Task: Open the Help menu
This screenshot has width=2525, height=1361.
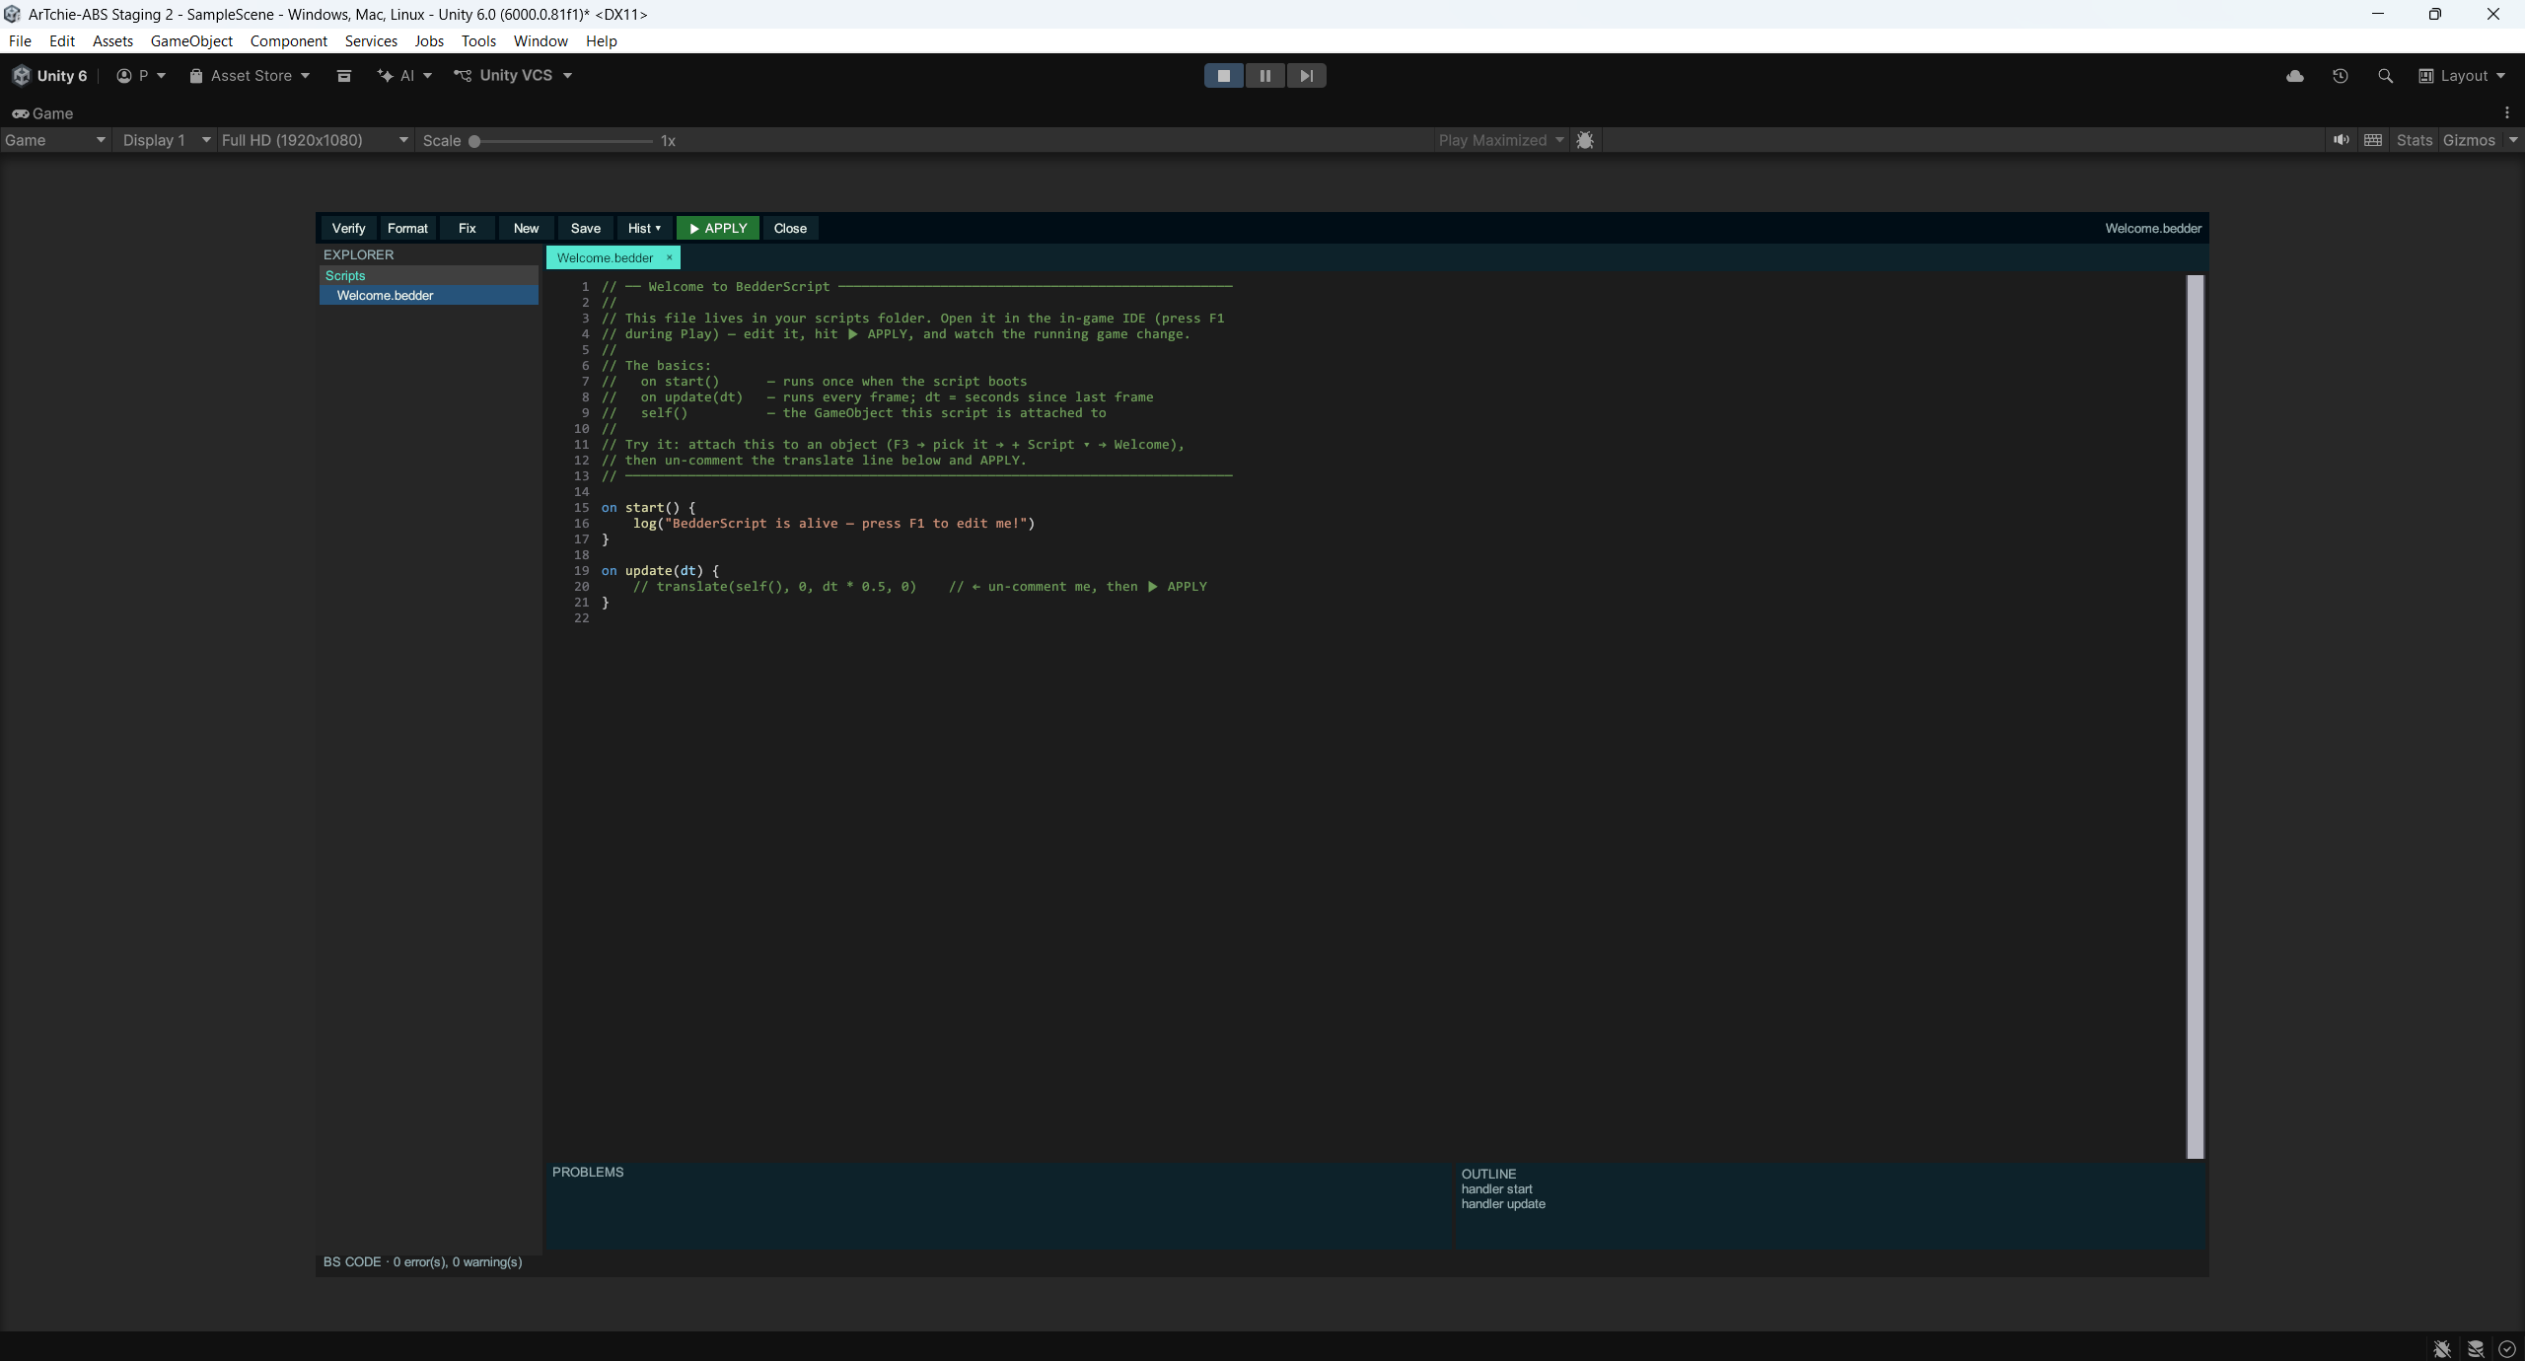Action: click(x=601, y=40)
